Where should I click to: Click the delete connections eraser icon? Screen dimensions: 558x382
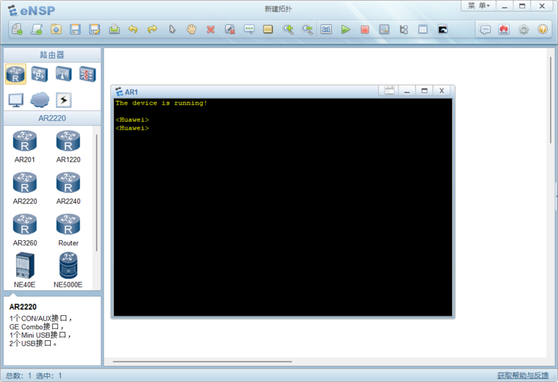[x=230, y=29]
